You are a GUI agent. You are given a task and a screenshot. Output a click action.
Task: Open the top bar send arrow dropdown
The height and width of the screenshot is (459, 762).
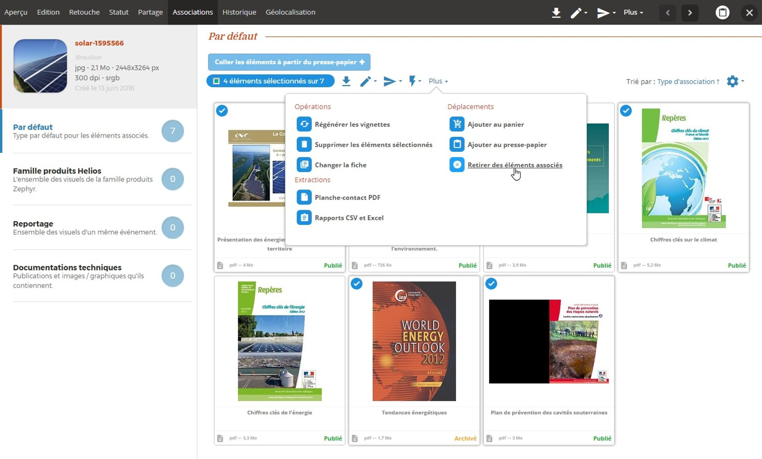coord(606,13)
